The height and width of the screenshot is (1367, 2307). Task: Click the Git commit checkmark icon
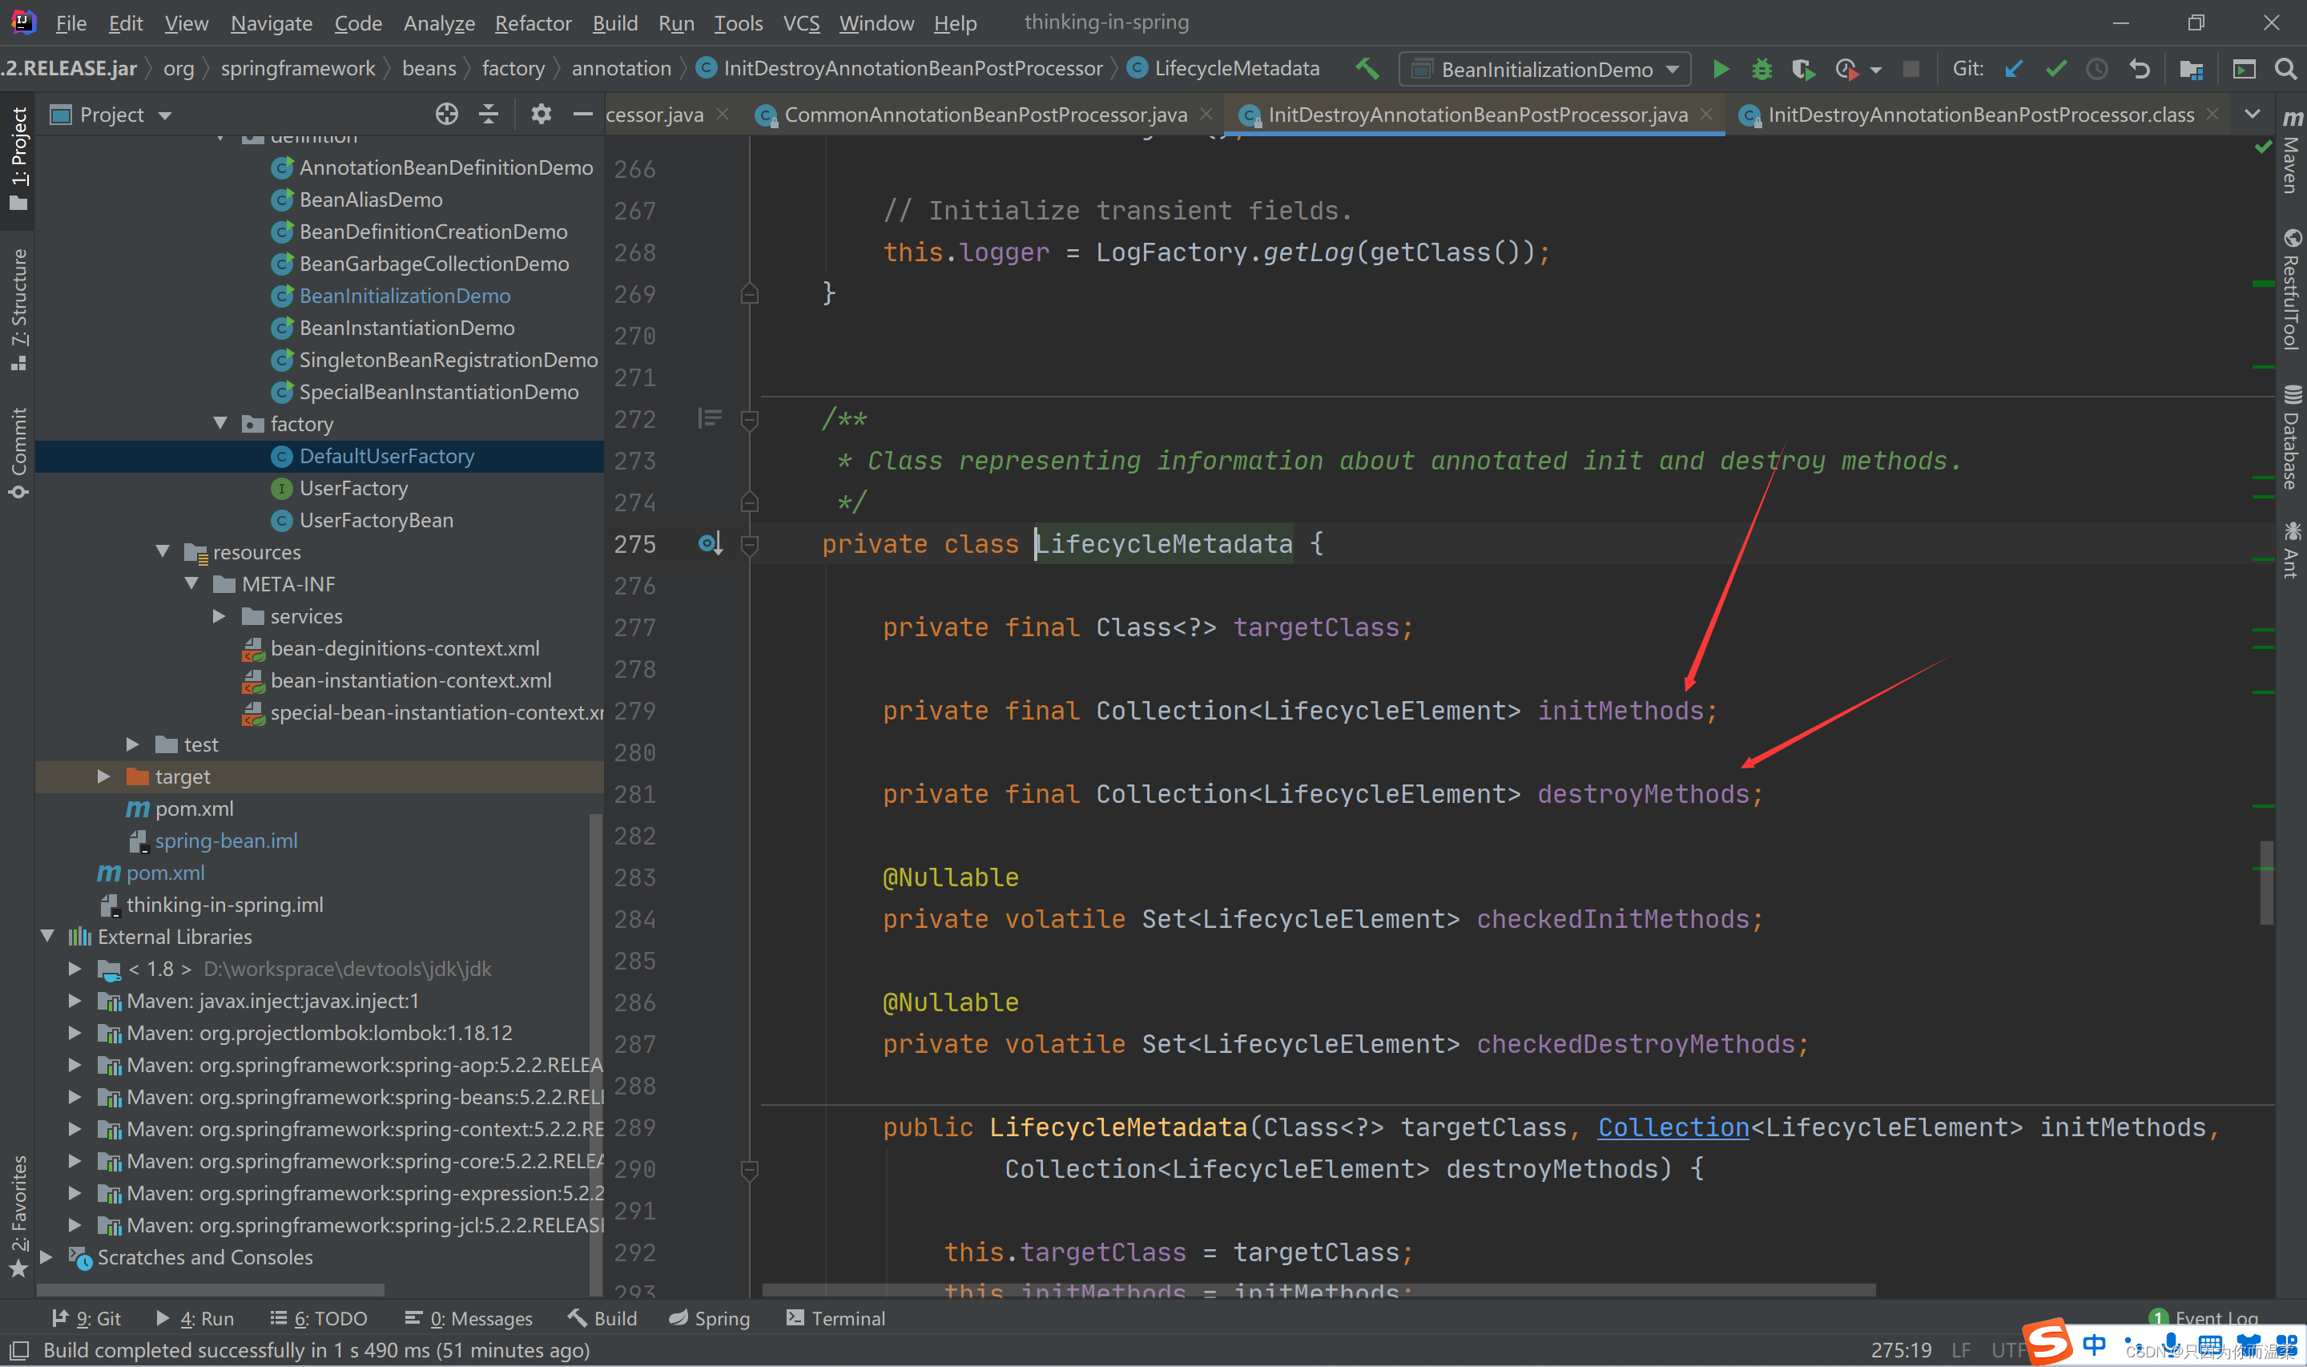(x=2055, y=69)
